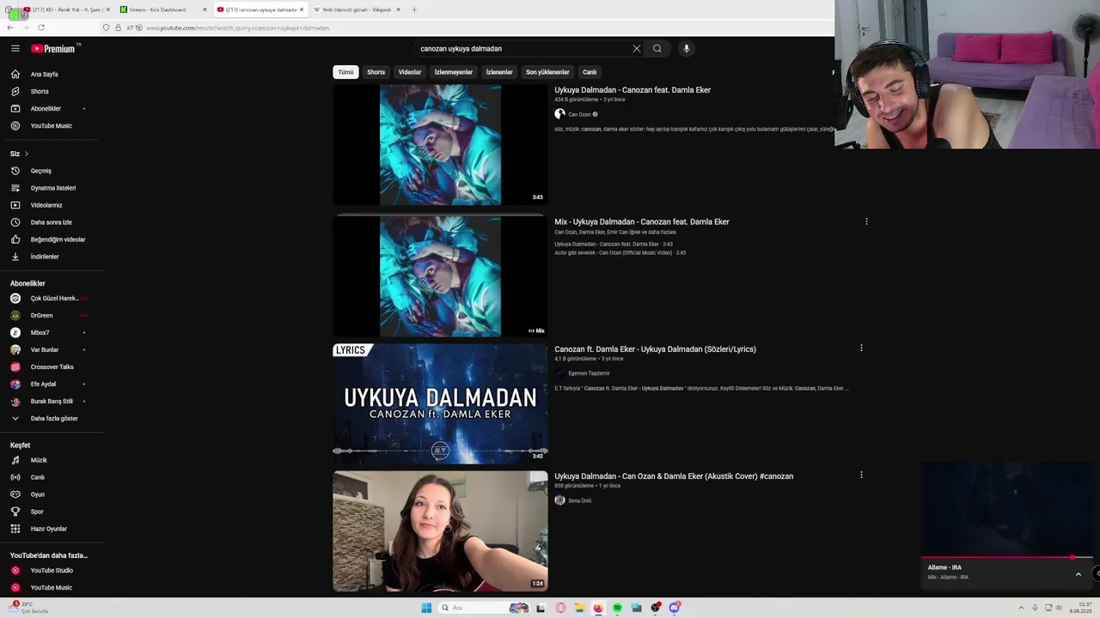Show hidden system tray icons
1100x618 pixels.
click(x=1020, y=608)
